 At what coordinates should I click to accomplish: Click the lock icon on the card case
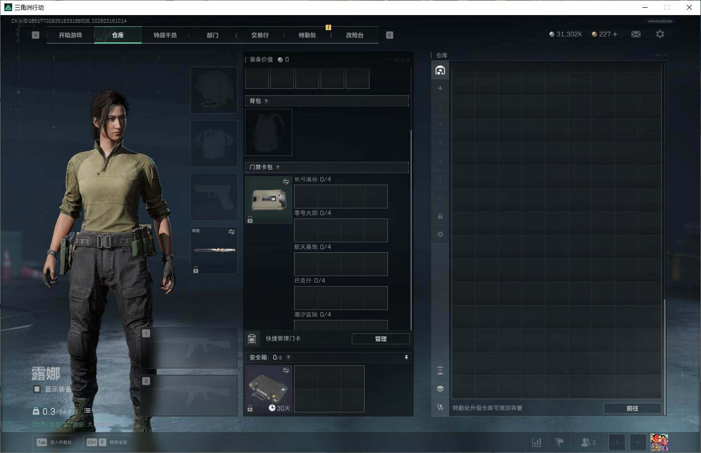250,220
